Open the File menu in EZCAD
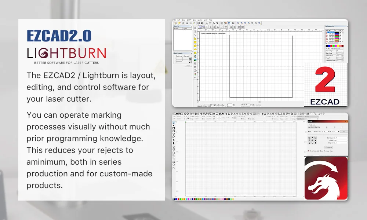The image size is (367, 220). pos(175,20)
